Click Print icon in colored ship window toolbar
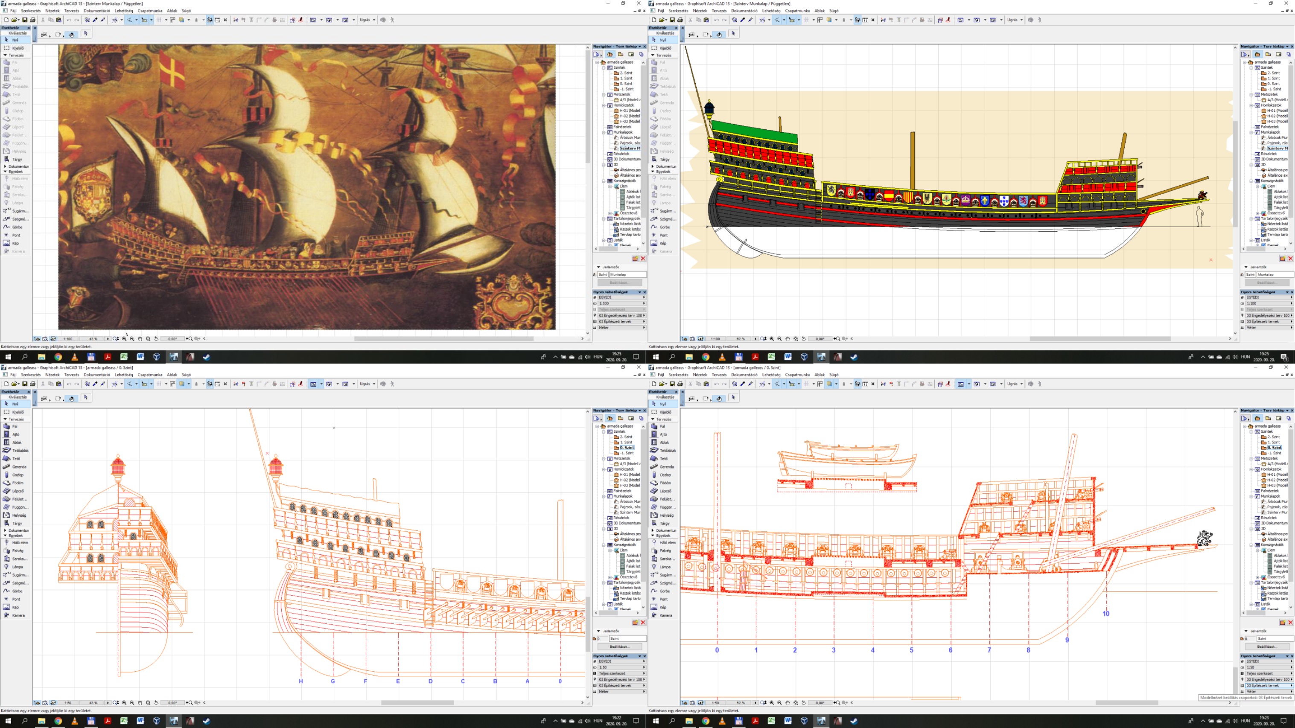This screenshot has height=728, width=1295. (x=680, y=20)
